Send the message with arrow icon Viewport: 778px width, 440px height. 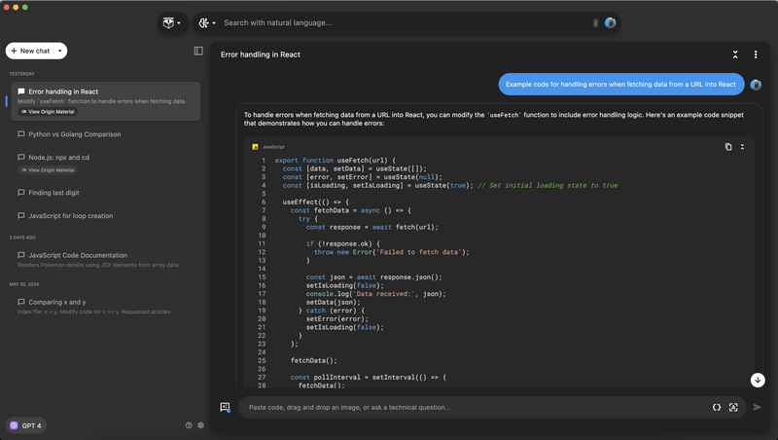point(758,407)
